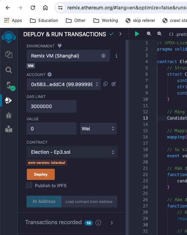Open the Working bookmark folder
Viewport: 187px width, 235px height.
pos(106,20)
